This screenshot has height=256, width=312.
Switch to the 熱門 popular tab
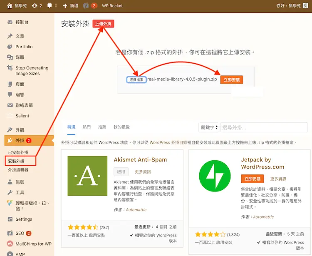click(87, 127)
